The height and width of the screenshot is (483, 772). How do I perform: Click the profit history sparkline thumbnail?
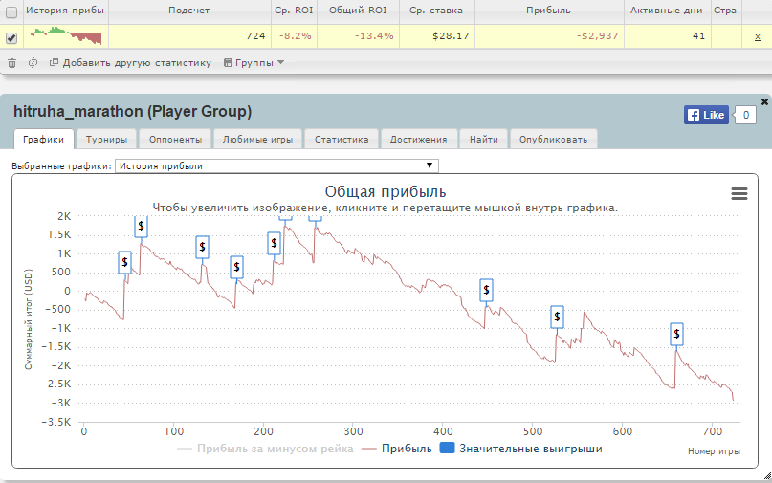pos(66,36)
